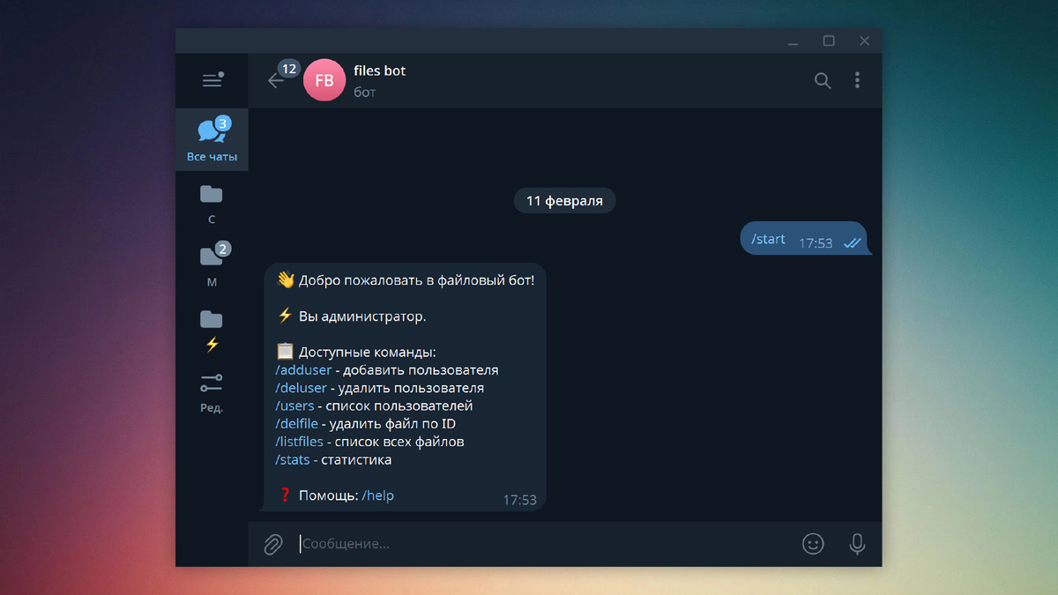Run the /adduser command link
The image size is (1058, 595).
(x=303, y=370)
